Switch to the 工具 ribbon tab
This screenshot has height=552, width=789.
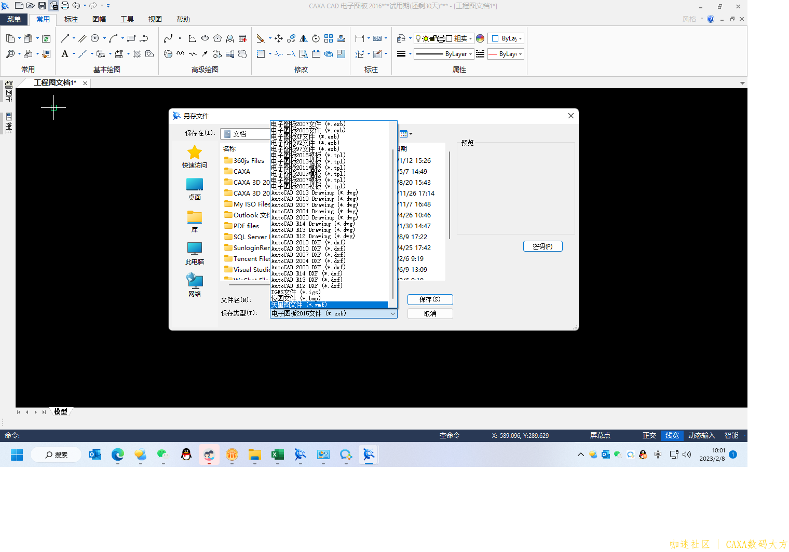coord(127,19)
